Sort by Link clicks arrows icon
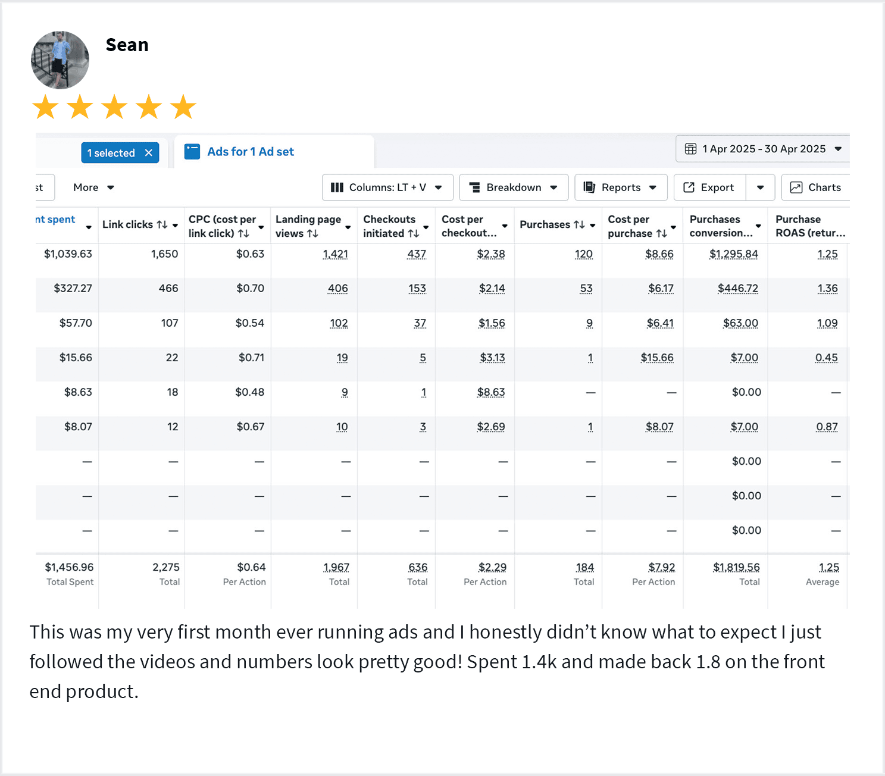Image resolution: width=885 pixels, height=776 pixels. (x=162, y=224)
